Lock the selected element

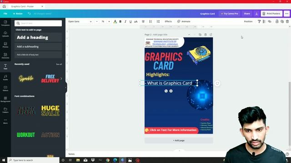(x=277, y=21)
